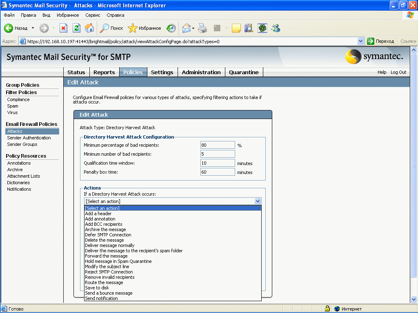Choose Remove invalid recipients action

pos(173,277)
